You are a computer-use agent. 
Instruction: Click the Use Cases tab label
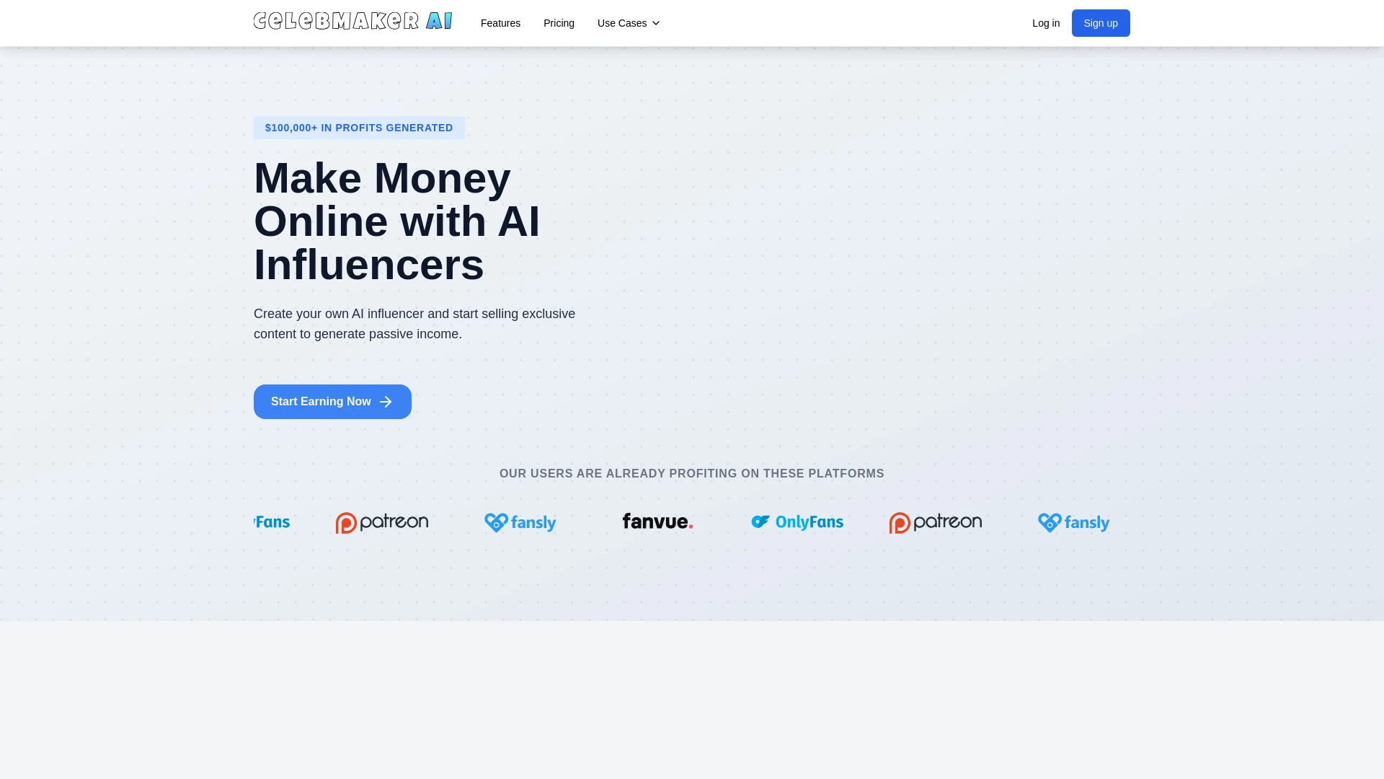click(621, 23)
